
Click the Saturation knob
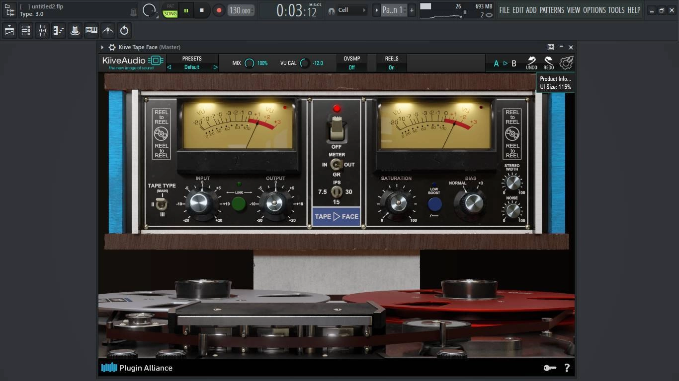click(397, 202)
